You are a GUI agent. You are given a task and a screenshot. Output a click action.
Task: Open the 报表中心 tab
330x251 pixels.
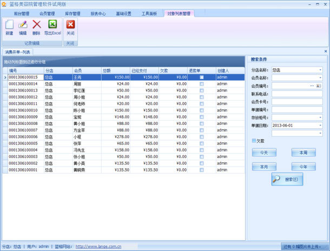tap(98, 13)
